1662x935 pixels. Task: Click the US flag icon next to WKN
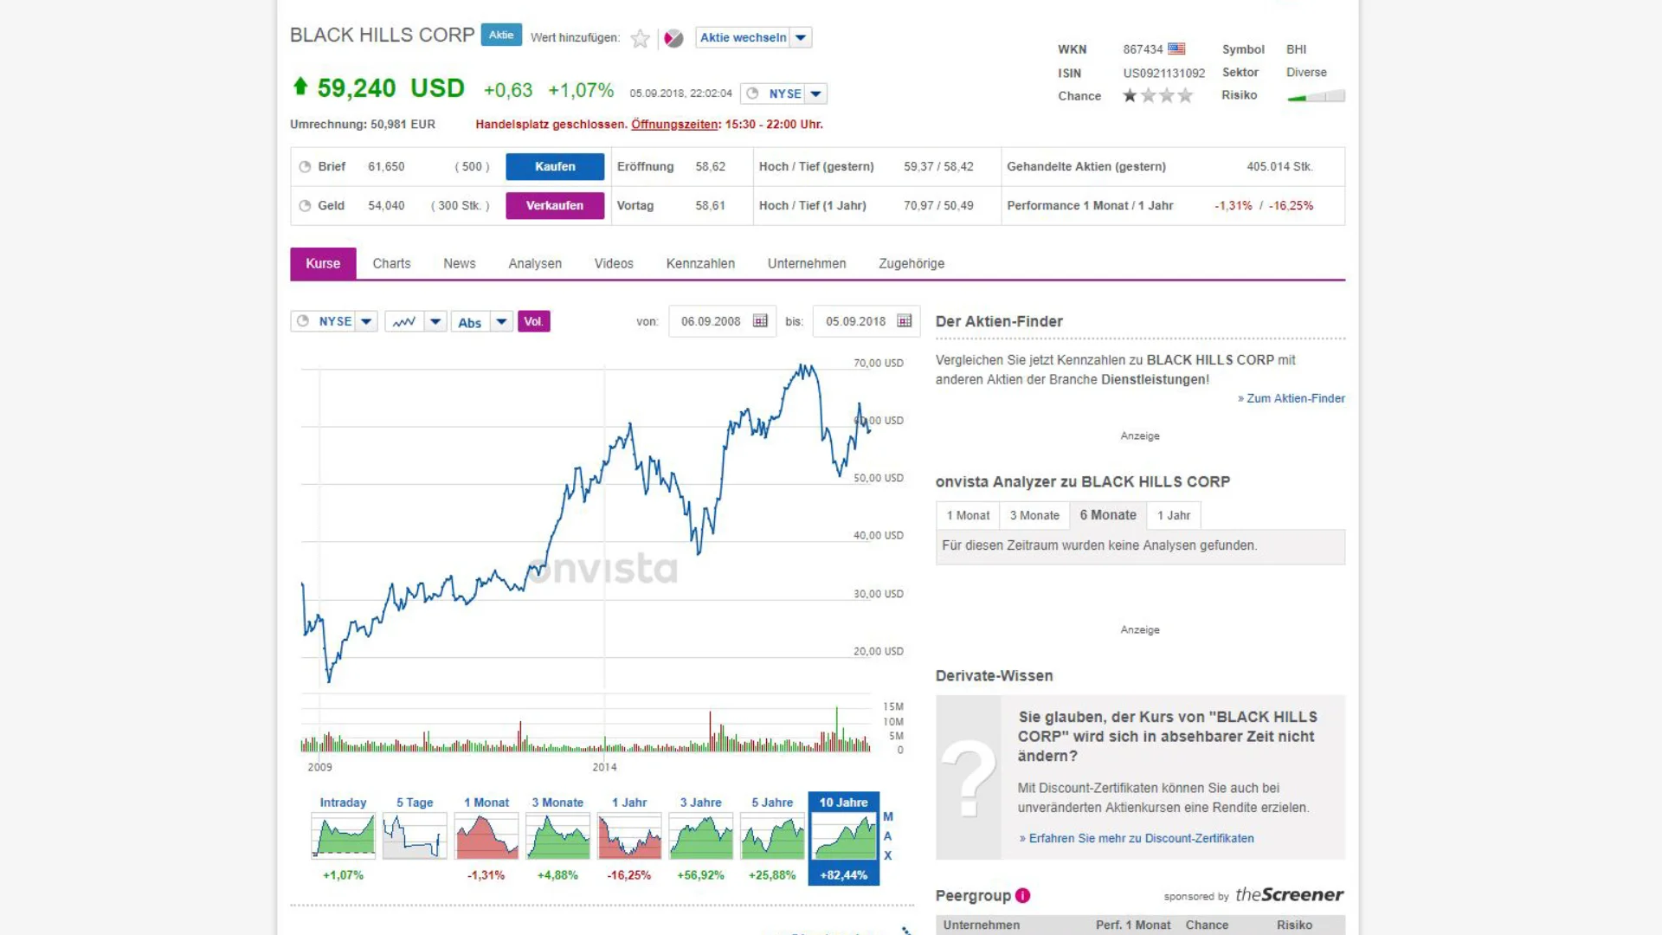[1176, 49]
